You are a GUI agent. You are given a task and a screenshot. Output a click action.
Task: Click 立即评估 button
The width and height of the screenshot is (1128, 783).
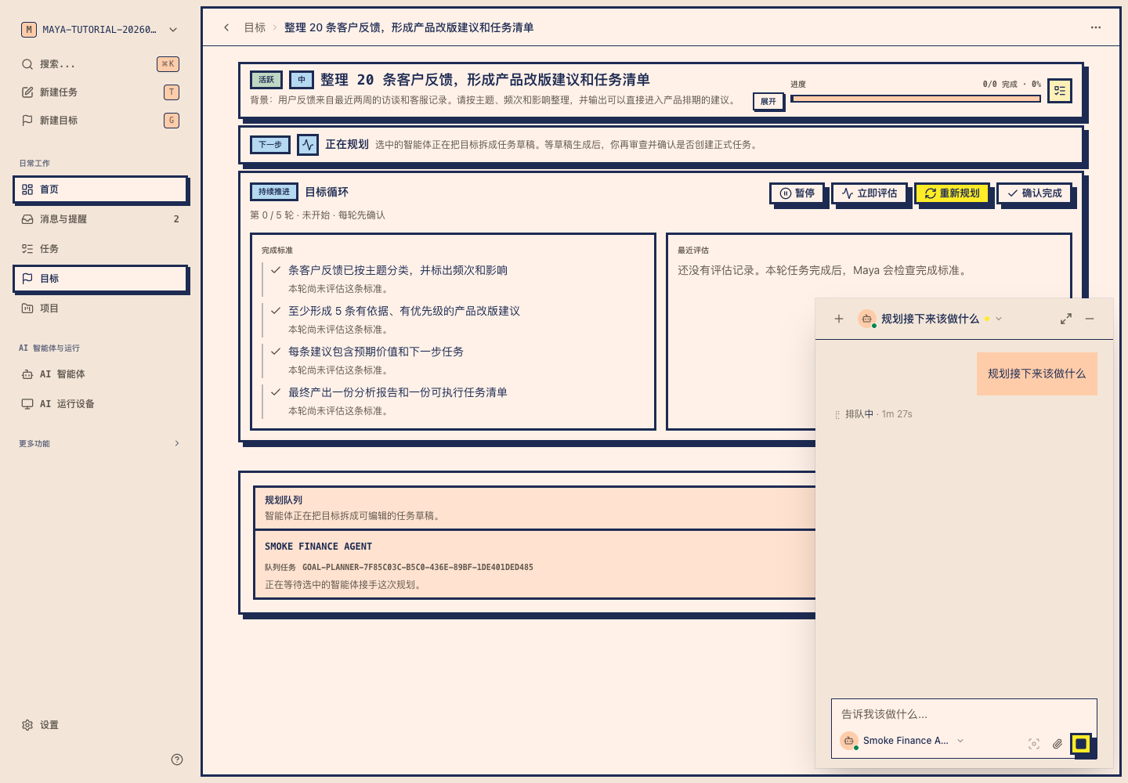click(x=869, y=193)
